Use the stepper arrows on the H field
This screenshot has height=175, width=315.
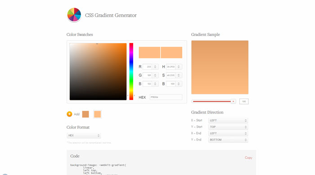pyautogui.click(x=179, y=67)
